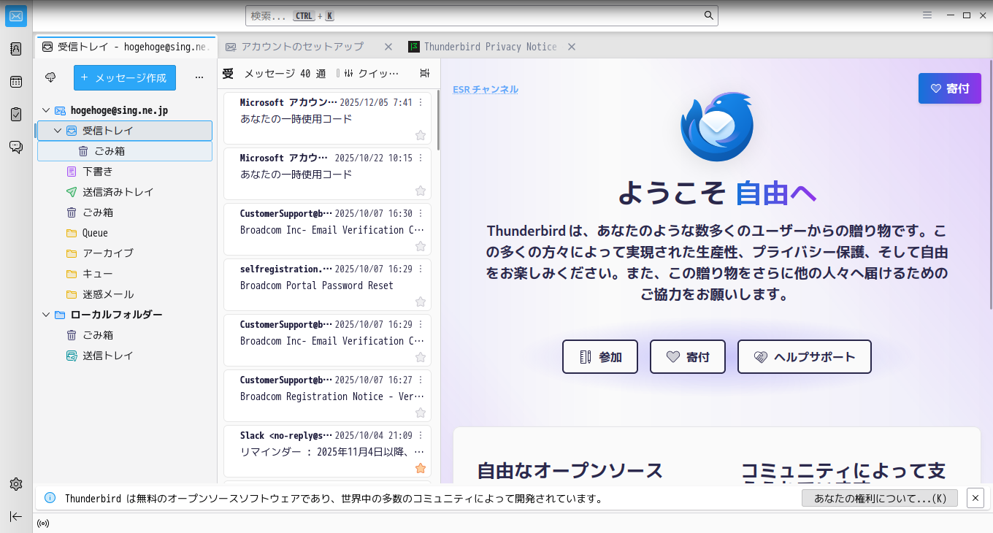Star the CustomerSupport message from 16:30
Screen dimensions: 993x533
[421, 246]
